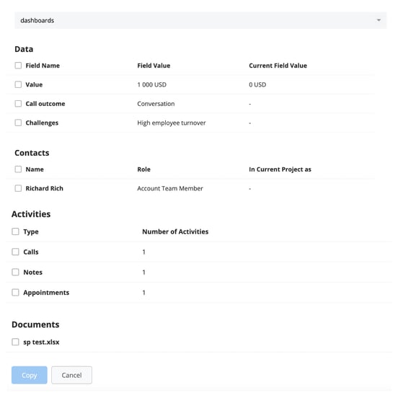Open the dashboards dropdown arrow
The height and width of the screenshot is (398, 398).
click(379, 20)
